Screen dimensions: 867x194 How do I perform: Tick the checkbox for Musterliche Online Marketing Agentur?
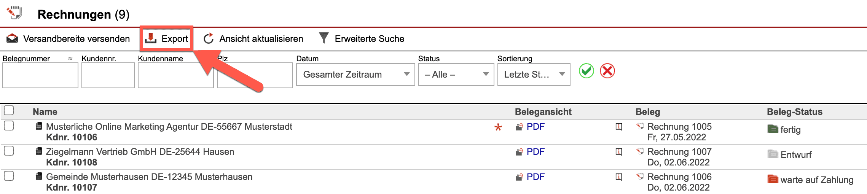pos(9,126)
